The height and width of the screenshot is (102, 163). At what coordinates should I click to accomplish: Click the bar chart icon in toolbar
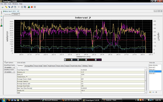29,7
